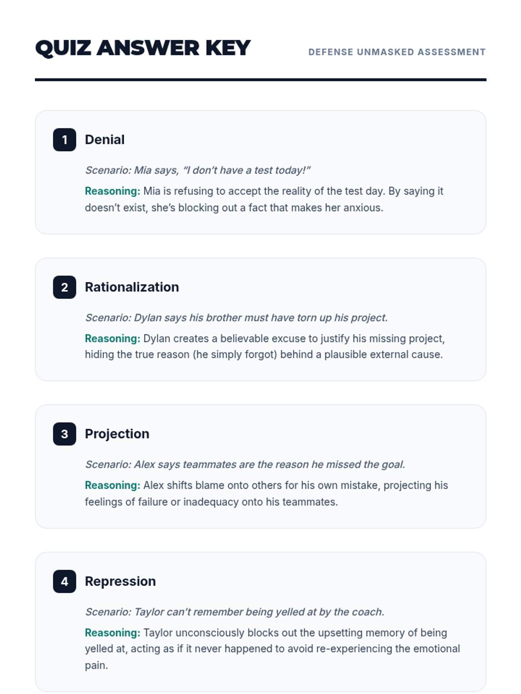Click the Reasoning label under Denial
The height and width of the screenshot is (694, 521).
tap(112, 191)
